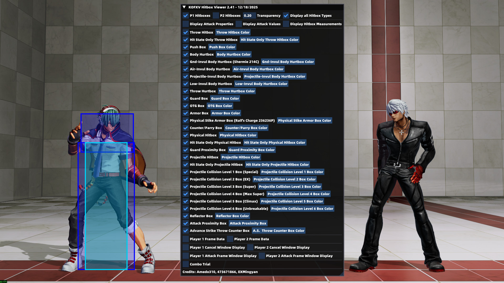Toggle Throw Hurtbox checkbox

pyautogui.click(x=186, y=91)
